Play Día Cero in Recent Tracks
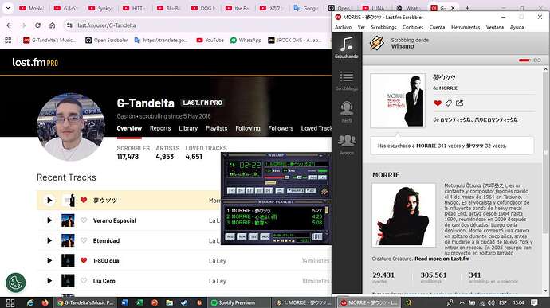Viewport: 550px width, 308px height. [49, 281]
